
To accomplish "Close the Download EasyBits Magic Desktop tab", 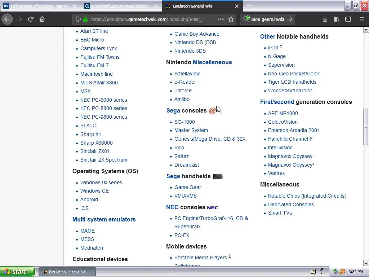I will pos(156,6).
